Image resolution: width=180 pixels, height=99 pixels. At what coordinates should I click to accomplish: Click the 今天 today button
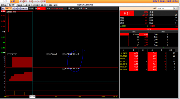175,8
